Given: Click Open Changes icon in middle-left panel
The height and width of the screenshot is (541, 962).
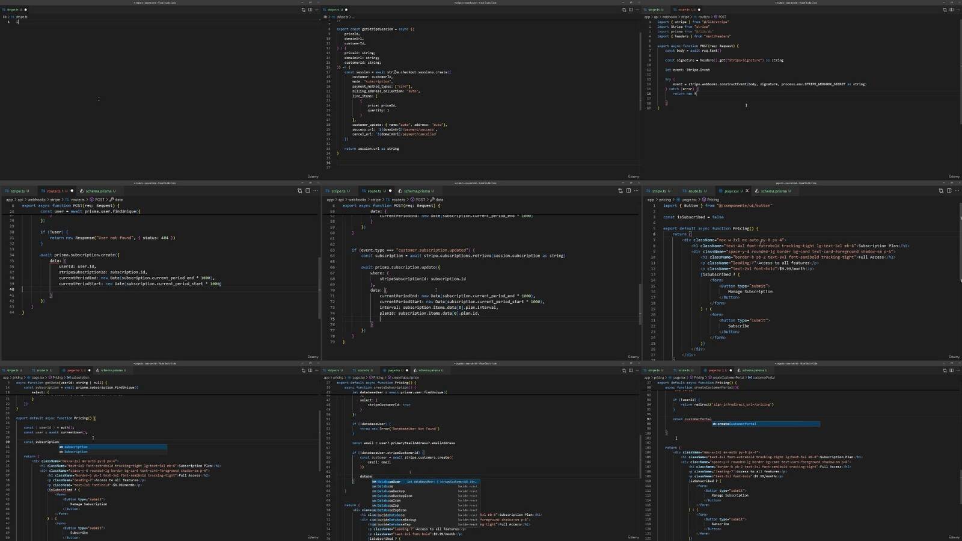Looking at the screenshot, I should click(x=299, y=191).
